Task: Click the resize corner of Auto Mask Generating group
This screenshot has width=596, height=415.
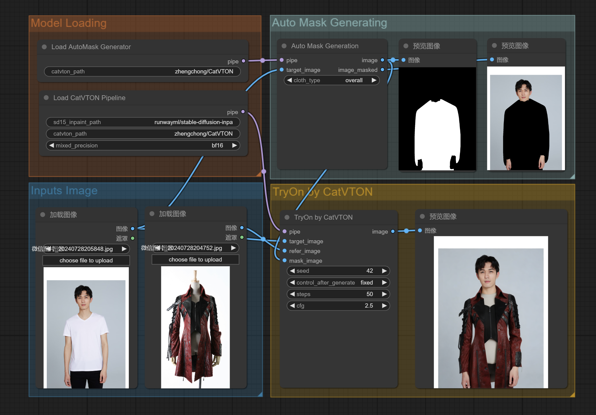Action: 572,176
